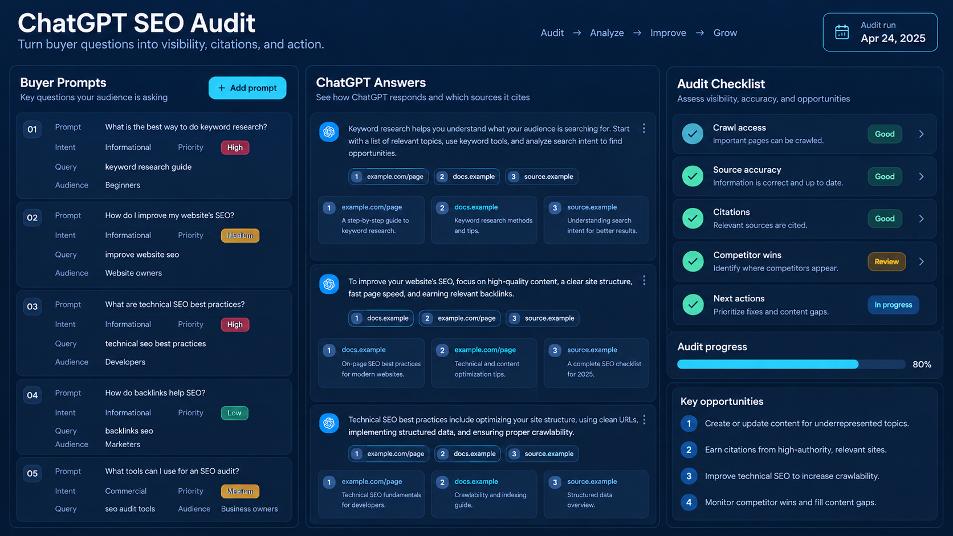Viewport: 953px width, 536px height.
Task: Click the calendar icon beside Audit run
Action: [842, 32]
